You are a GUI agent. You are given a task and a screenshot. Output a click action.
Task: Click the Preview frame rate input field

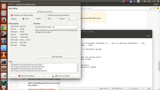64,27
